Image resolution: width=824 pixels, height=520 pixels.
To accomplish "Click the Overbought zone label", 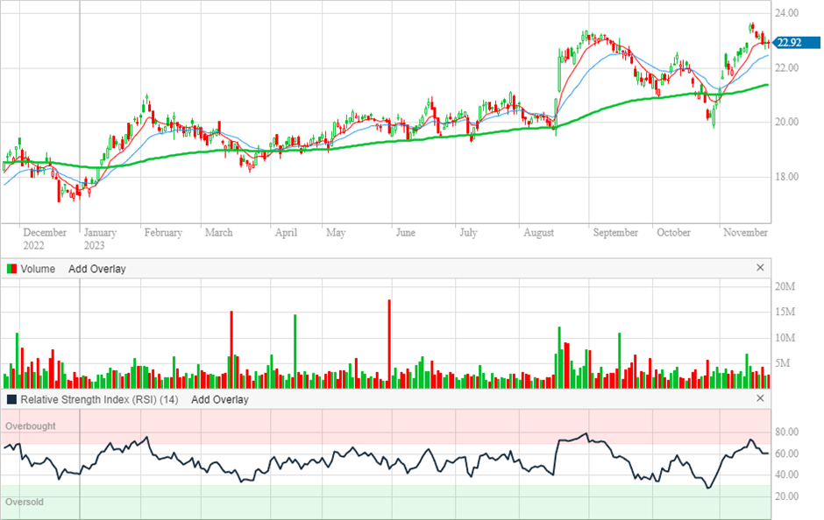I will coord(30,426).
